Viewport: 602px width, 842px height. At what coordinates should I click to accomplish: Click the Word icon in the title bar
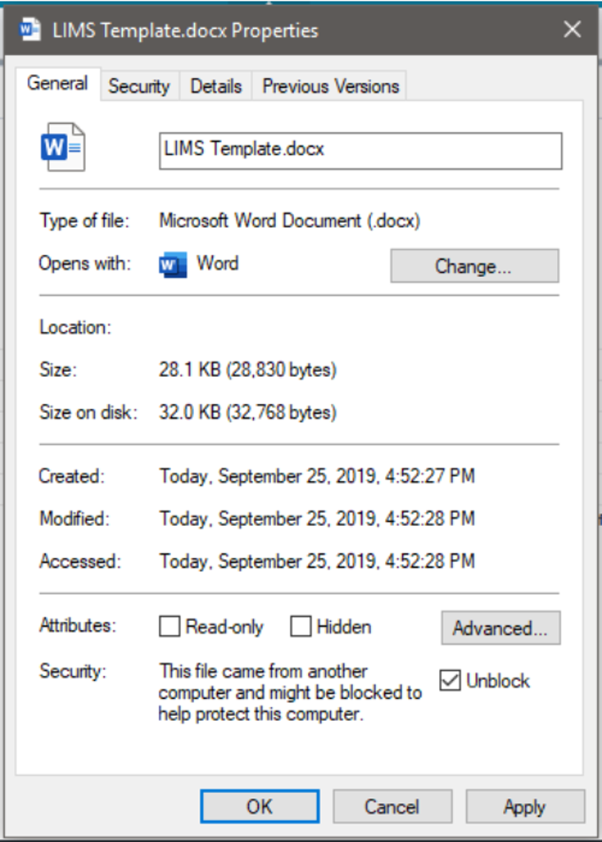(30, 30)
